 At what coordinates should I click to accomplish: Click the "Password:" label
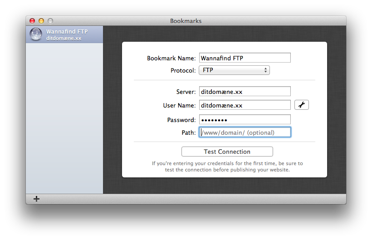click(x=181, y=120)
